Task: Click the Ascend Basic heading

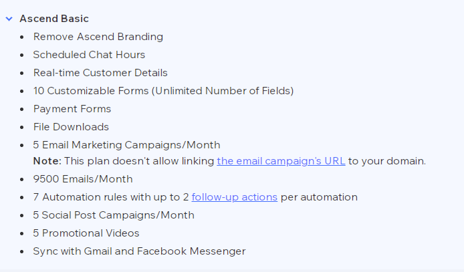Action: 54,19
